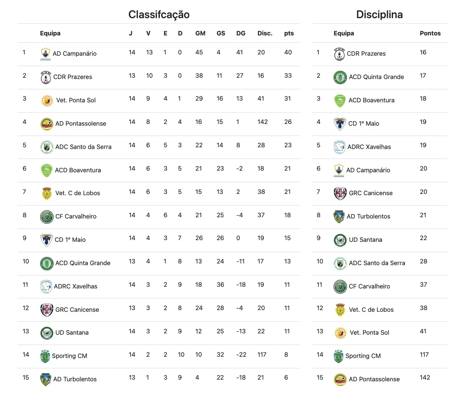Click Sporting CM crest in Classificação table
This screenshot has height=396, width=455.
tap(45, 356)
